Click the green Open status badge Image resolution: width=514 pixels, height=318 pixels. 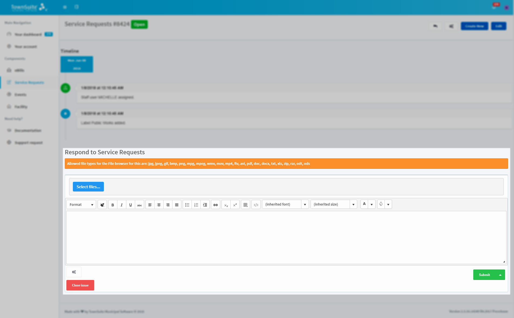tap(139, 25)
